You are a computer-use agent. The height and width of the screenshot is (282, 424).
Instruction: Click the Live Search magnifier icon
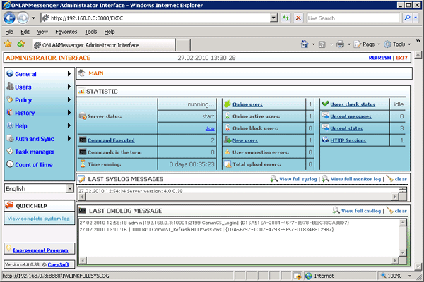coord(407,18)
